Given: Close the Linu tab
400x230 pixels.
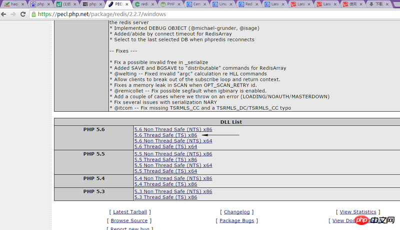Looking at the screenshot, I should [231, 4].
